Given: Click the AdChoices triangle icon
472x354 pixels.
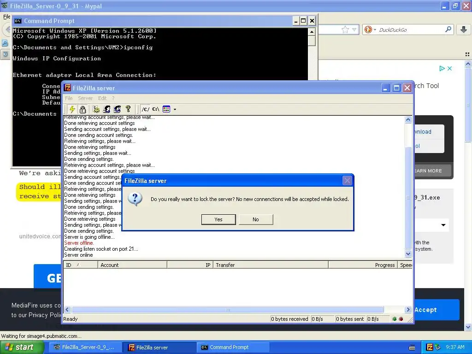Looking at the screenshot, I should click(x=442, y=68).
